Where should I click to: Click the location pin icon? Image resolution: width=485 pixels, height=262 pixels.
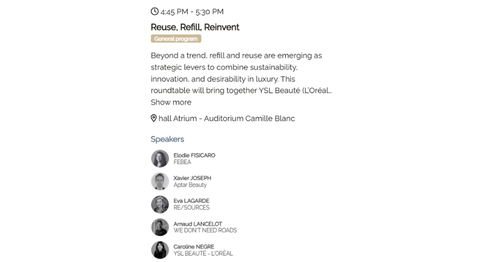coord(154,118)
